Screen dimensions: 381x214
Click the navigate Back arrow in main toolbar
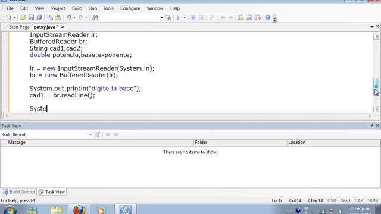pyautogui.click(x=223, y=17)
